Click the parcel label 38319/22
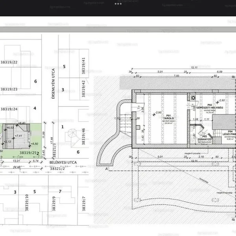This screenshot has width=236, height=236. tap(9, 62)
